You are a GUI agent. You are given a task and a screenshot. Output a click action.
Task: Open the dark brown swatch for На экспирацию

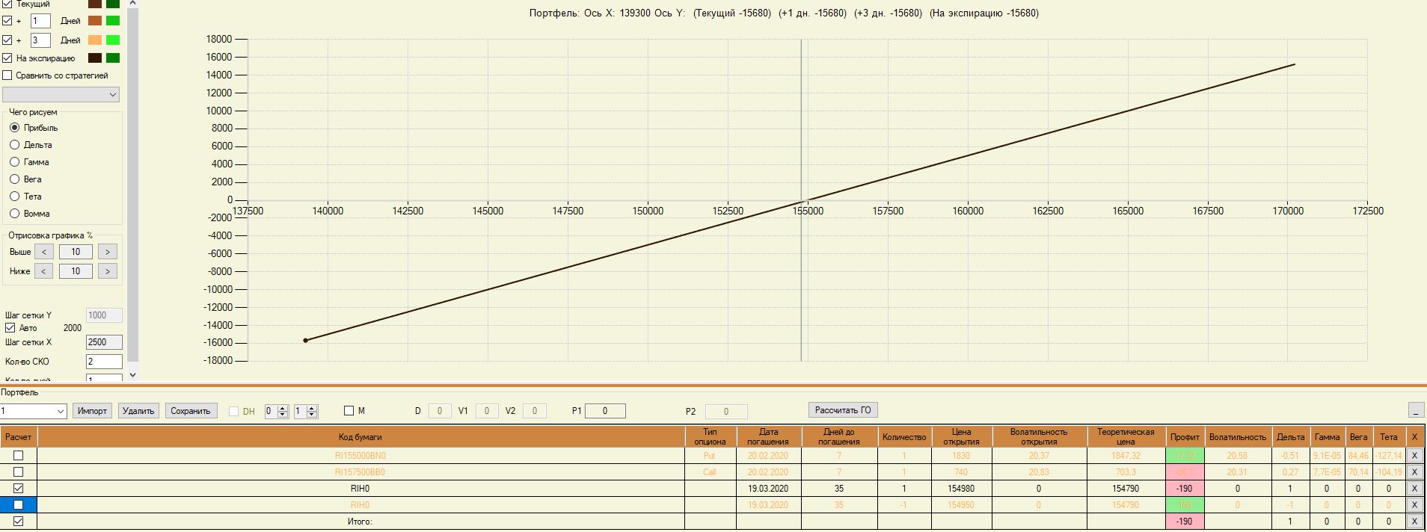click(x=95, y=58)
